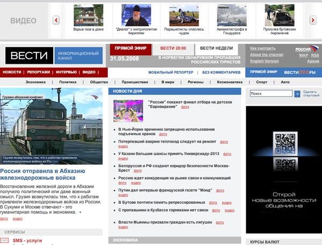Open НОВОСТИ in red menu bar

click(x=12, y=72)
